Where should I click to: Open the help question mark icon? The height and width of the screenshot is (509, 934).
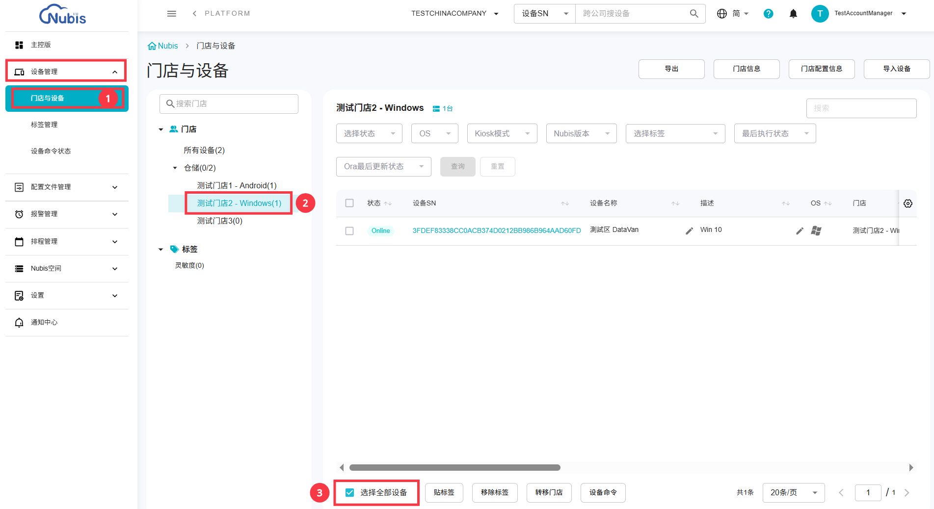click(x=769, y=14)
